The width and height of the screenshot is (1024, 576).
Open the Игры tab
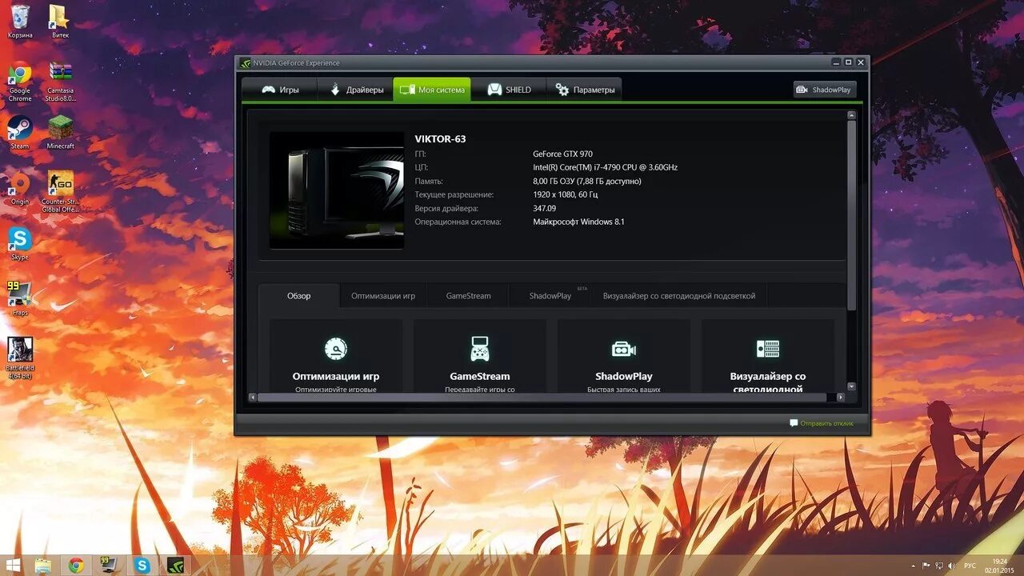point(280,90)
